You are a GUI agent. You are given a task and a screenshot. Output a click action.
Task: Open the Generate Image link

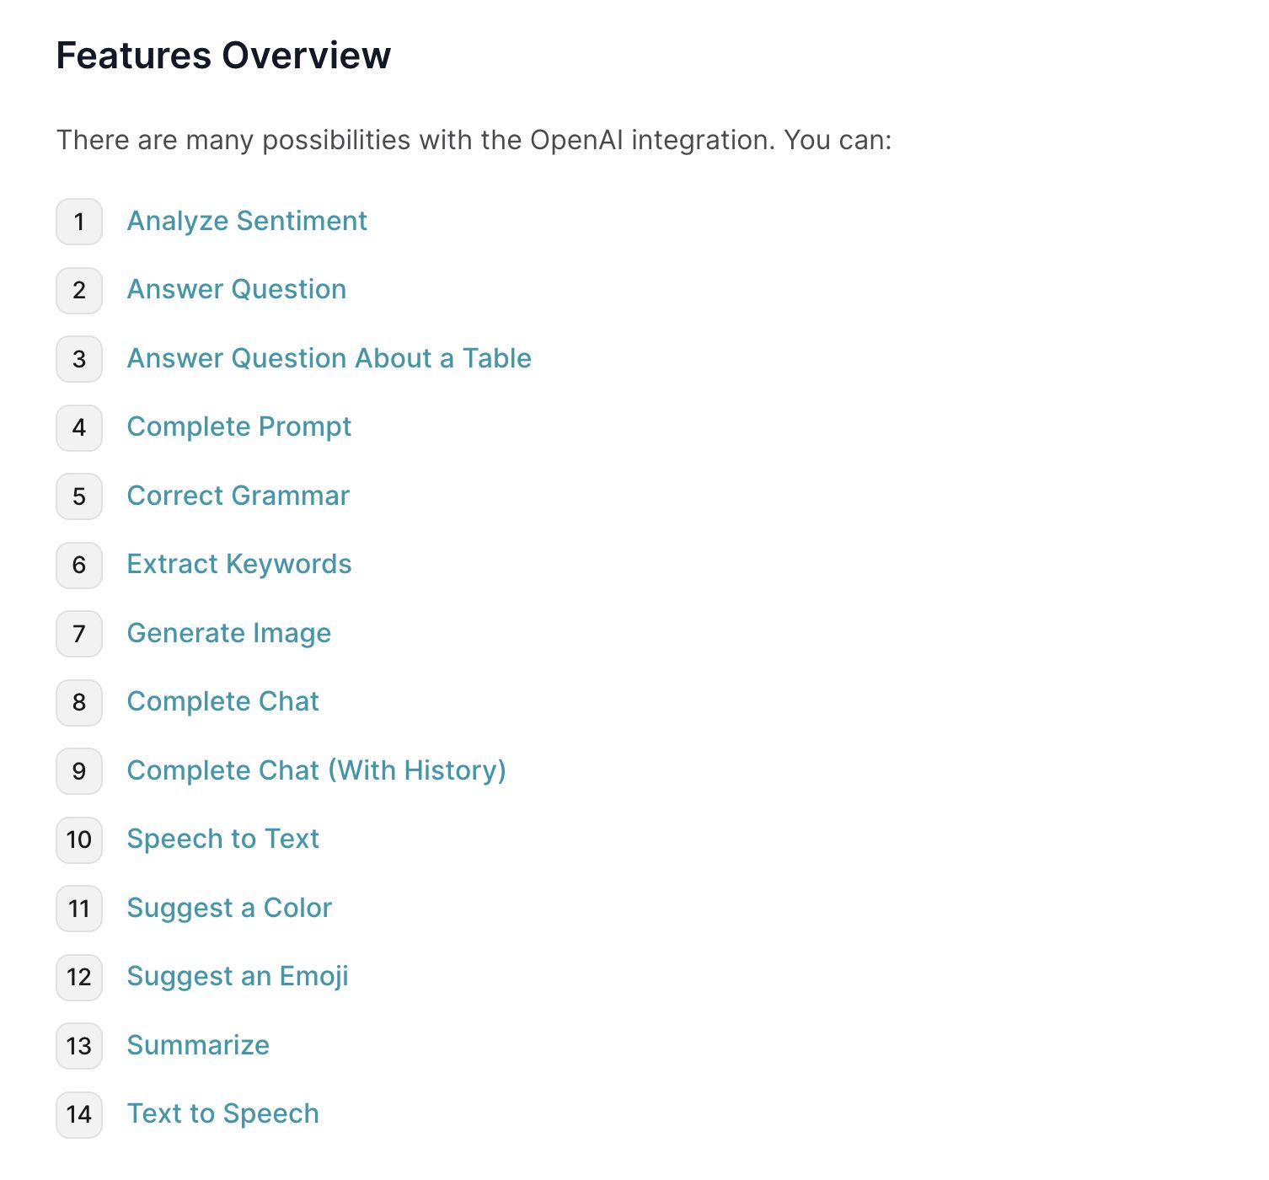tap(229, 633)
